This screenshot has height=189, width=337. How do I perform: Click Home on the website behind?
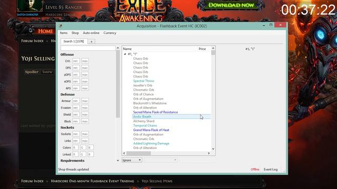[x=46, y=31]
